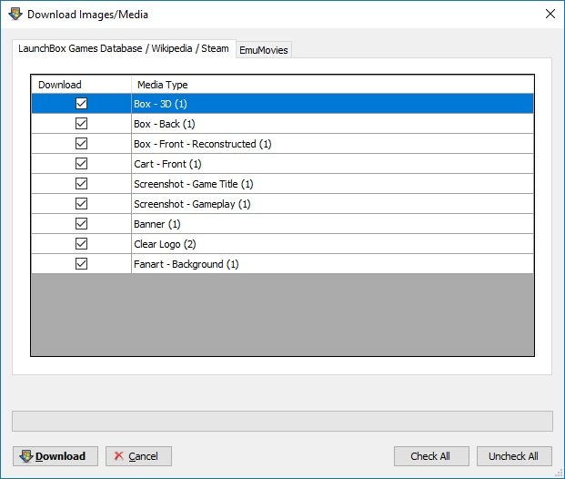Toggle the Box - Front - Reconstructed checkbox
The image size is (565, 479).
[82, 144]
